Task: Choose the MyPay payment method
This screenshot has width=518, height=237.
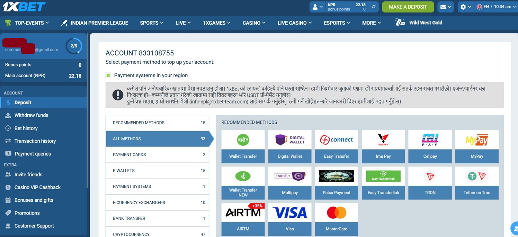Action: point(477,147)
